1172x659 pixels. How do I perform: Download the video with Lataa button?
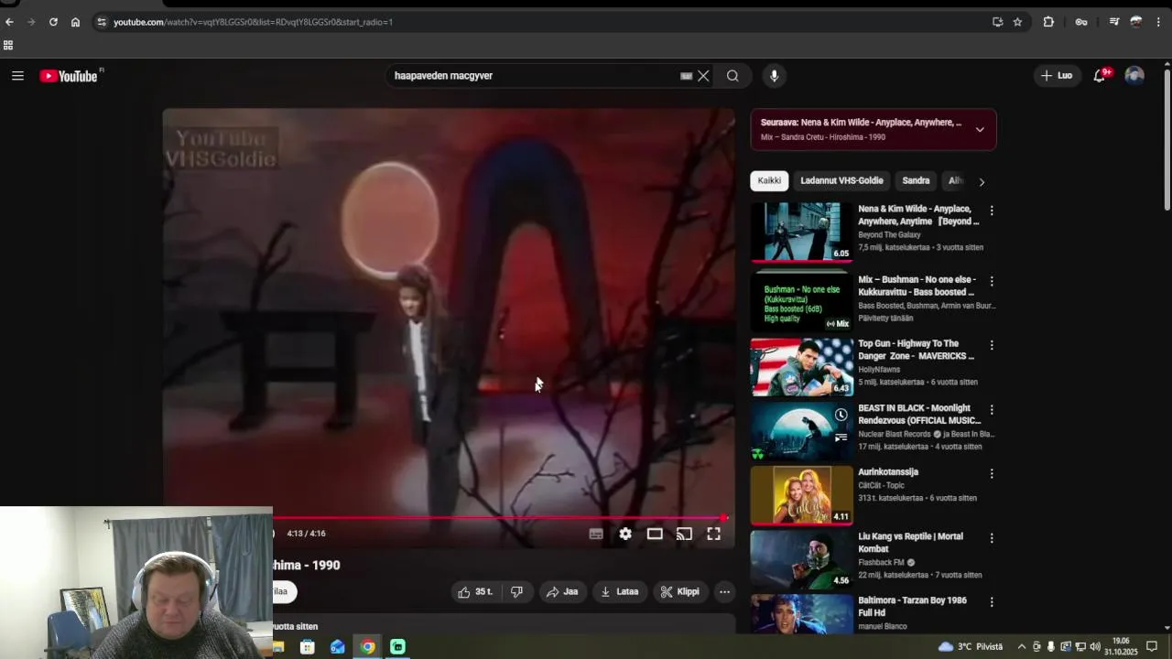[620, 592]
